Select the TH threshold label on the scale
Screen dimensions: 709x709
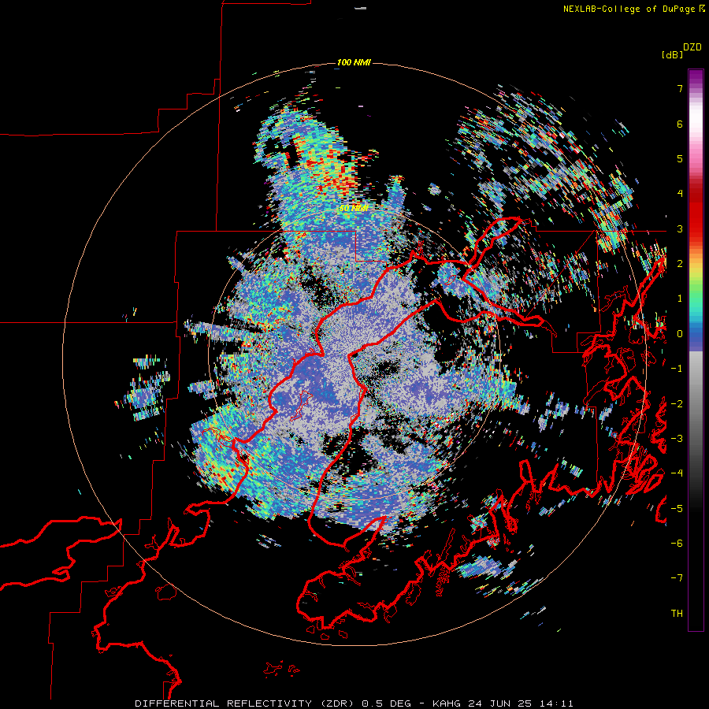pos(677,614)
